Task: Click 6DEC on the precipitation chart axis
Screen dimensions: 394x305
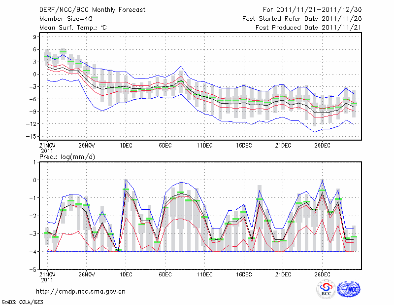Action: pos(164,274)
